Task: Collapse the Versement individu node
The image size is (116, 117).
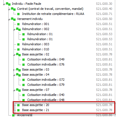Action: click(x=9, y=19)
